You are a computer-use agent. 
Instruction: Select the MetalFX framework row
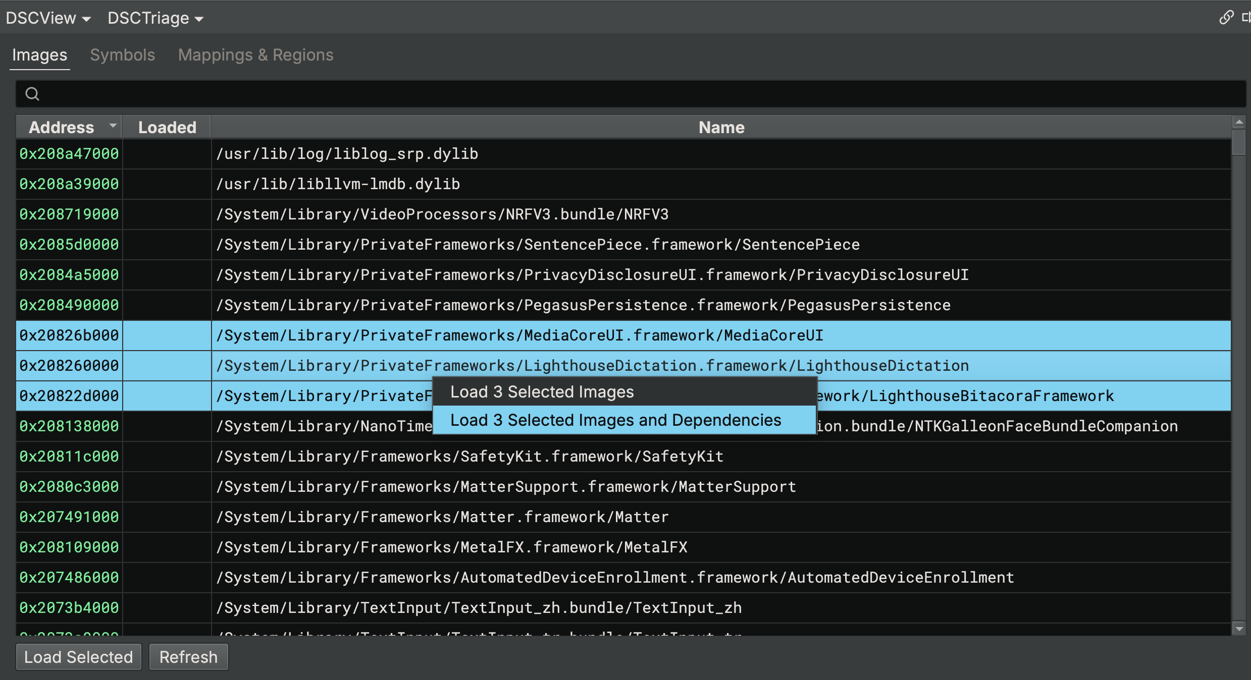tap(623, 547)
